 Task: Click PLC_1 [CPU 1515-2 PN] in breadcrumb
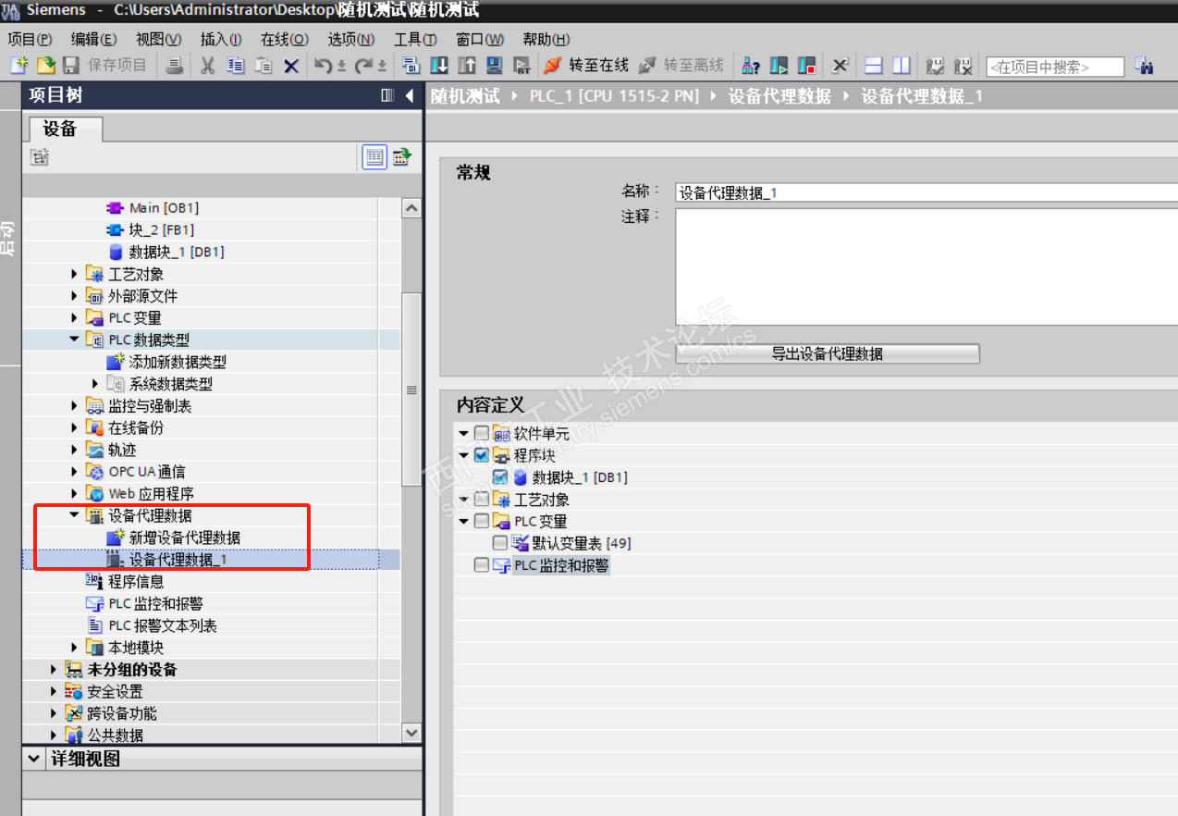click(x=614, y=96)
